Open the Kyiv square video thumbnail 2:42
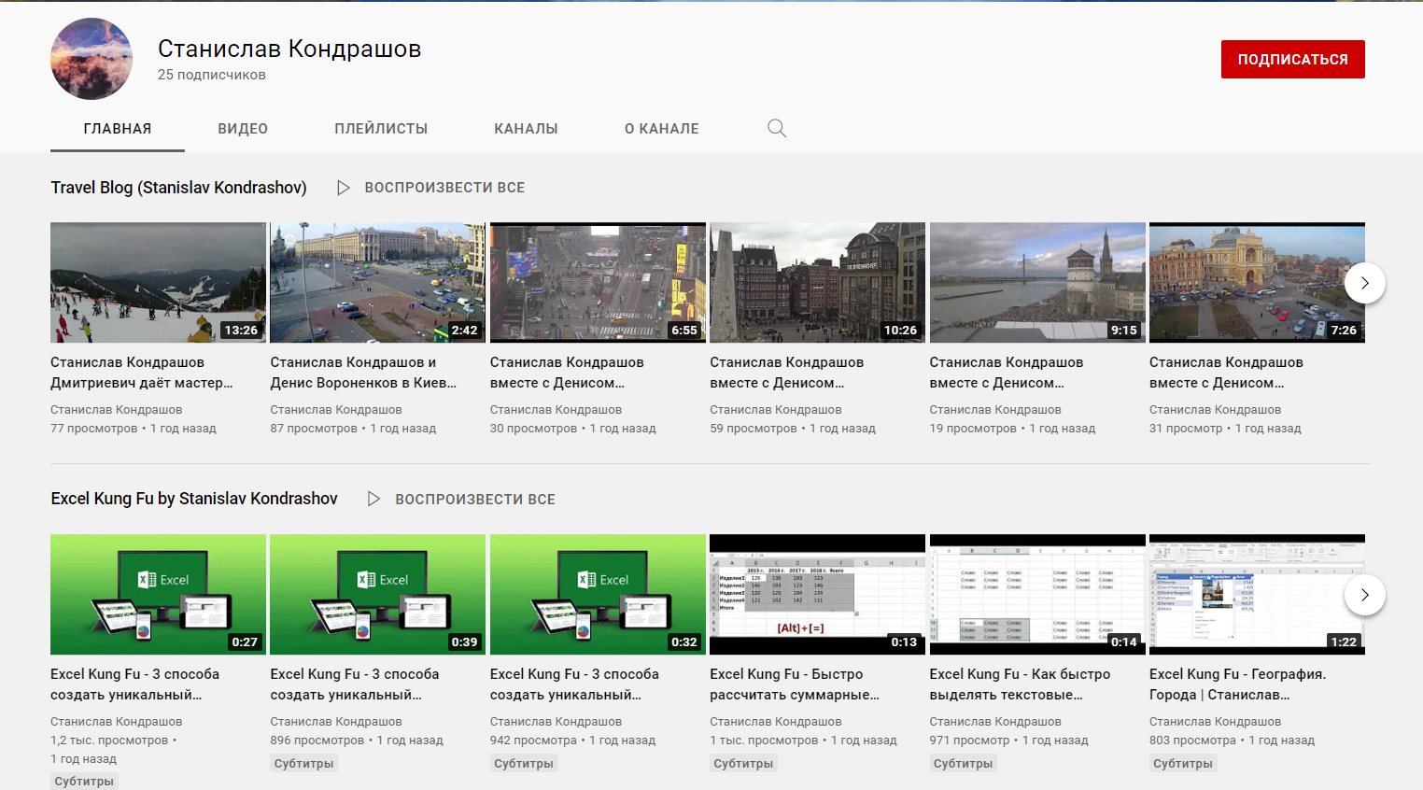This screenshot has height=790, width=1423. coord(377,282)
